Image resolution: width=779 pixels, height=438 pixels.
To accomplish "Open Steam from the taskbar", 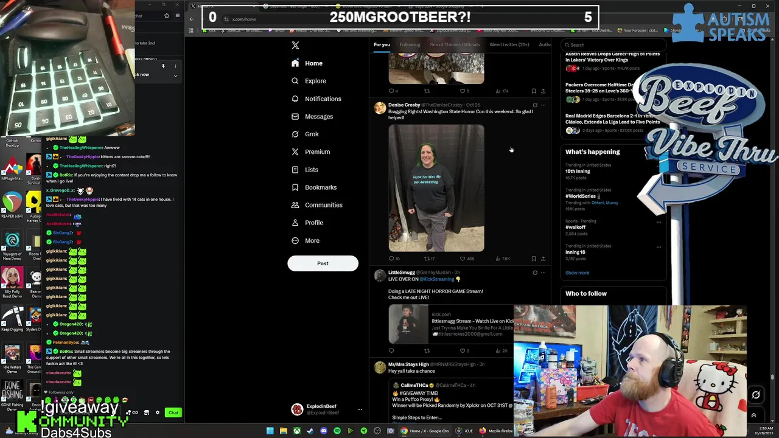I will click(x=310, y=431).
